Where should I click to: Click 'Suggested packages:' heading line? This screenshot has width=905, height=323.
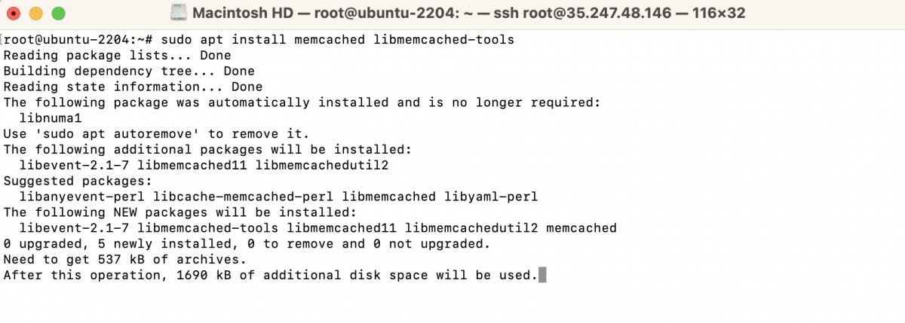pyautogui.click(x=78, y=181)
